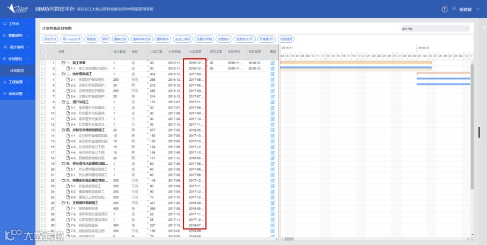Click the edit icon in row 3
Image resolution: width=487 pixels, height=245 pixels.
[272, 74]
